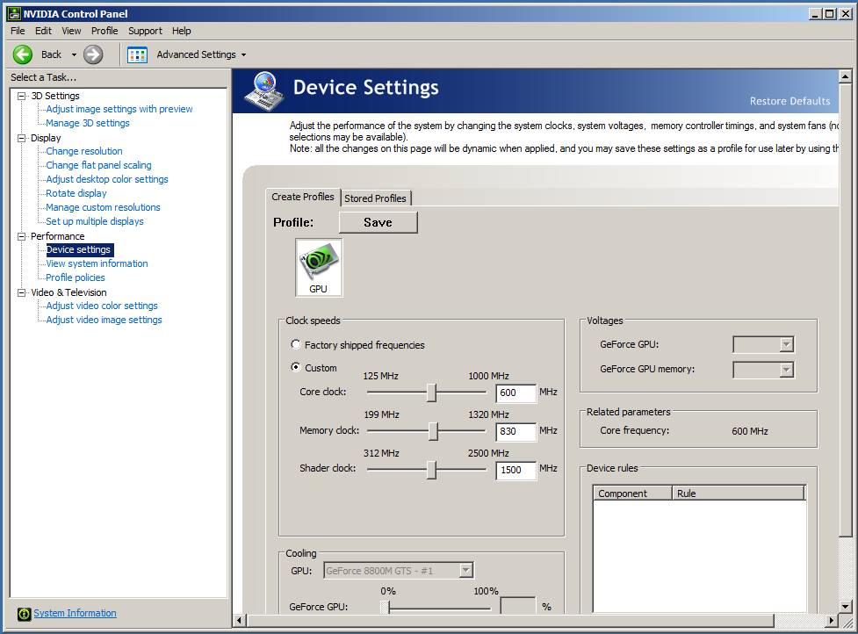Open the Back history dropdown arrow

74,54
